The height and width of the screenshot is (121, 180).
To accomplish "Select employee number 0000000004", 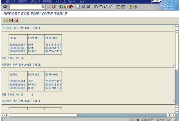I will click(17, 81).
